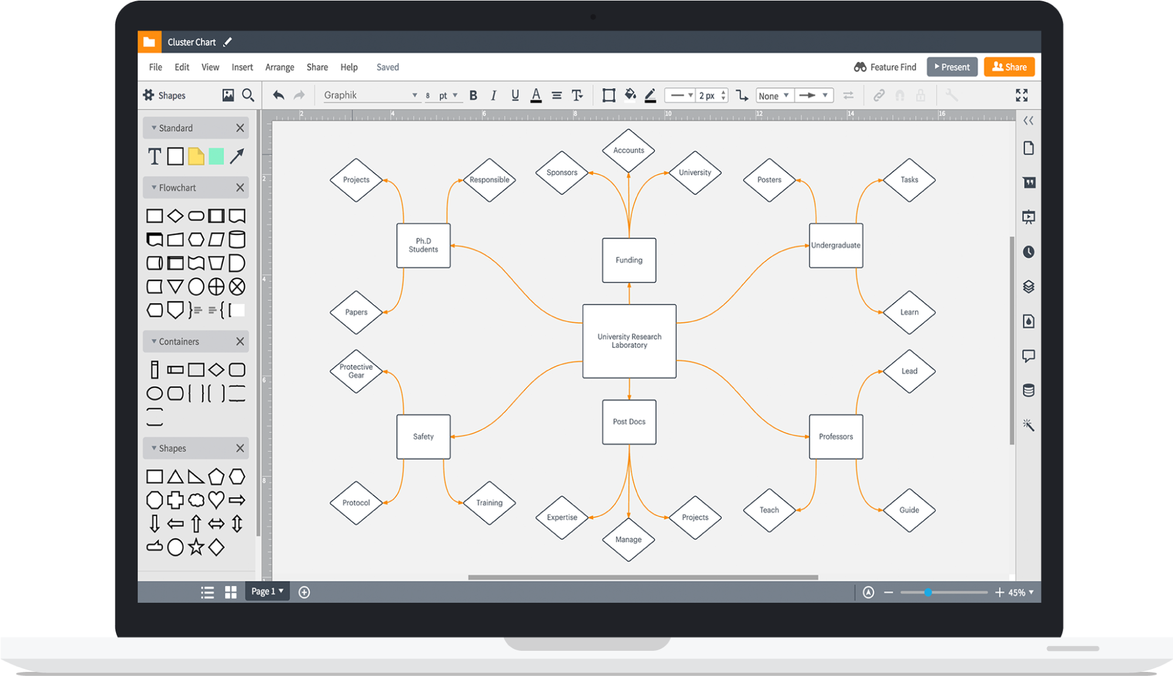Start presentation with the Present button

(x=952, y=67)
